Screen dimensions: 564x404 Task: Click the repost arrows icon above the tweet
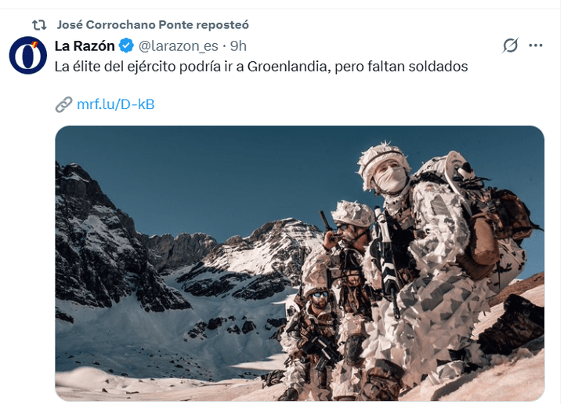pyautogui.click(x=39, y=25)
